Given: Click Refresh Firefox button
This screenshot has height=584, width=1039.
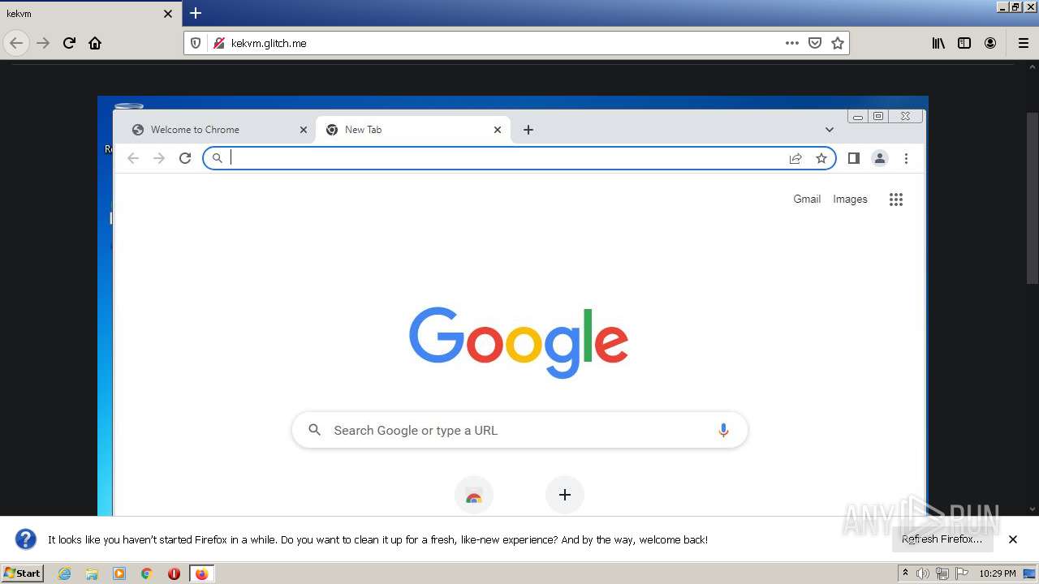Looking at the screenshot, I should (942, 539).
